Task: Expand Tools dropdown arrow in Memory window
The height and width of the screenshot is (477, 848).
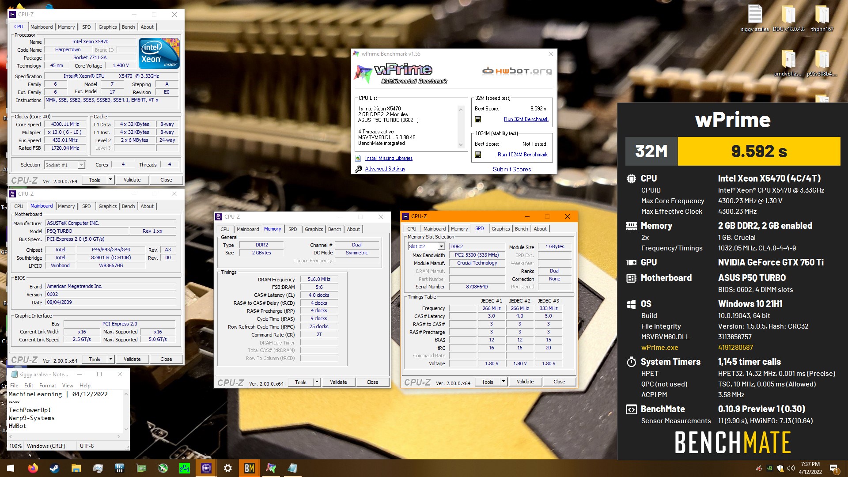Action: click(317, 382)
